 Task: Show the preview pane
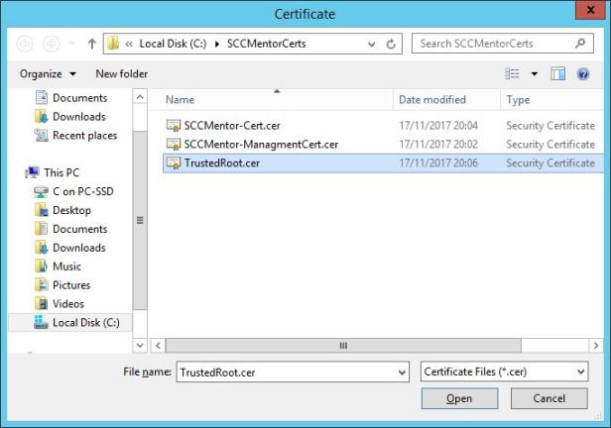click(x=558, y=73)
